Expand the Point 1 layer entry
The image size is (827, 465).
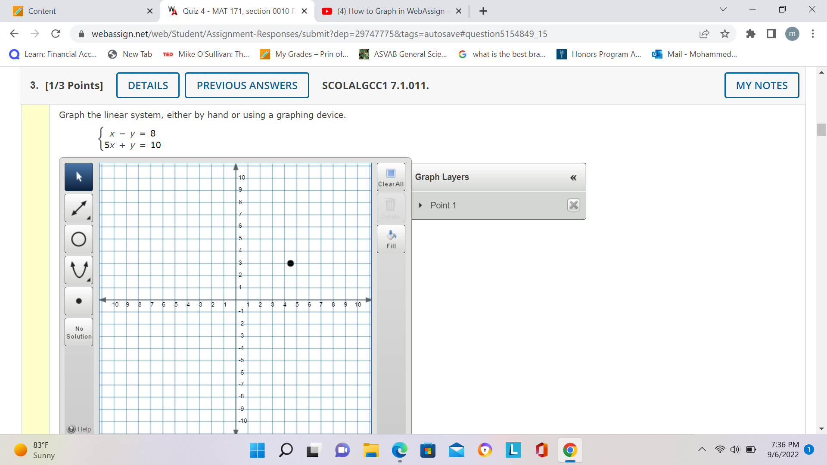(420, 205)
